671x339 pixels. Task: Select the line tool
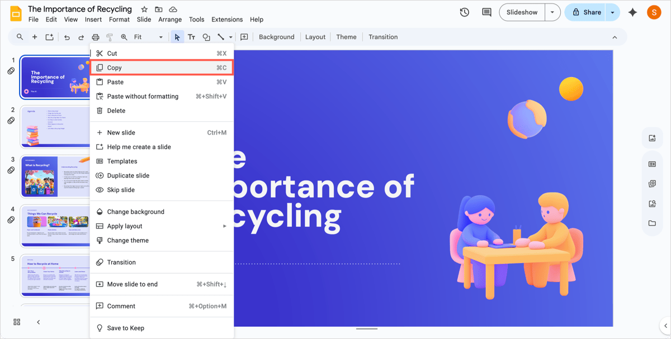(221, 37)
